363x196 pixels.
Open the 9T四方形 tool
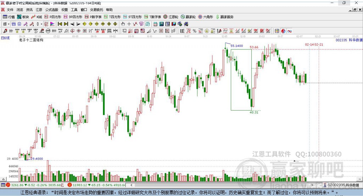tap(133, 17)
